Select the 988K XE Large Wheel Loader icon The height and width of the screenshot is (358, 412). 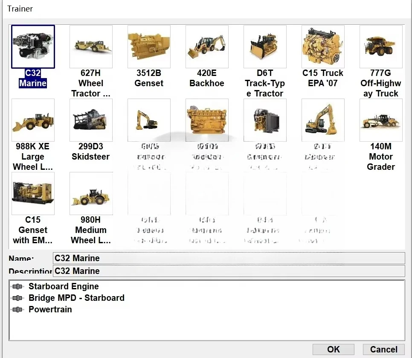click(x=33, y=120)
